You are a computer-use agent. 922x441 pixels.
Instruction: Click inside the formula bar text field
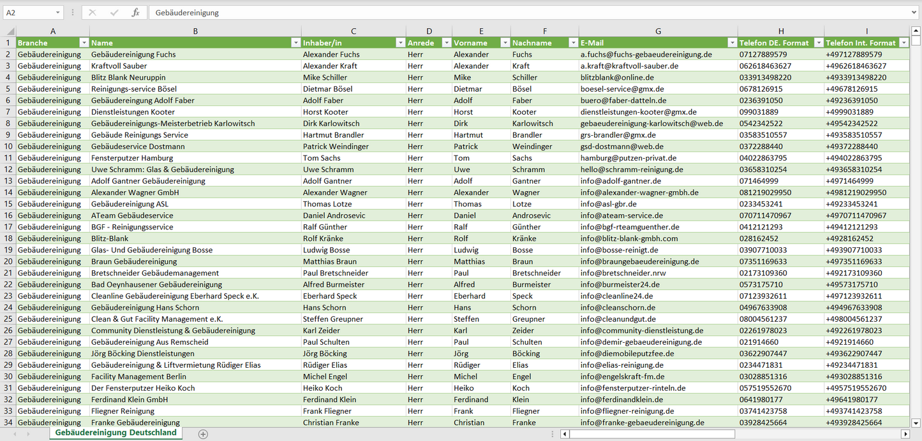point(510,13)
